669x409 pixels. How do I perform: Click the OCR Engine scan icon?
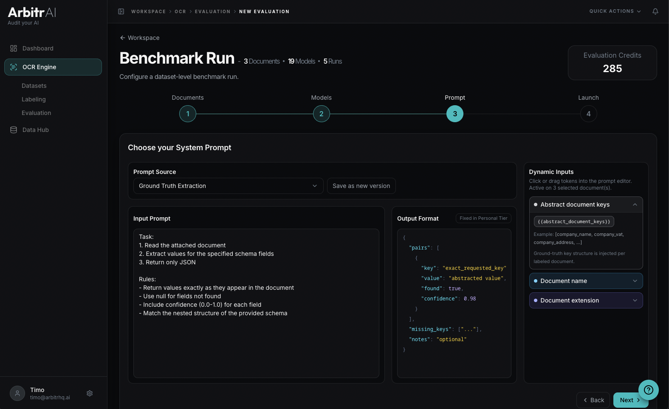(14, 67)
